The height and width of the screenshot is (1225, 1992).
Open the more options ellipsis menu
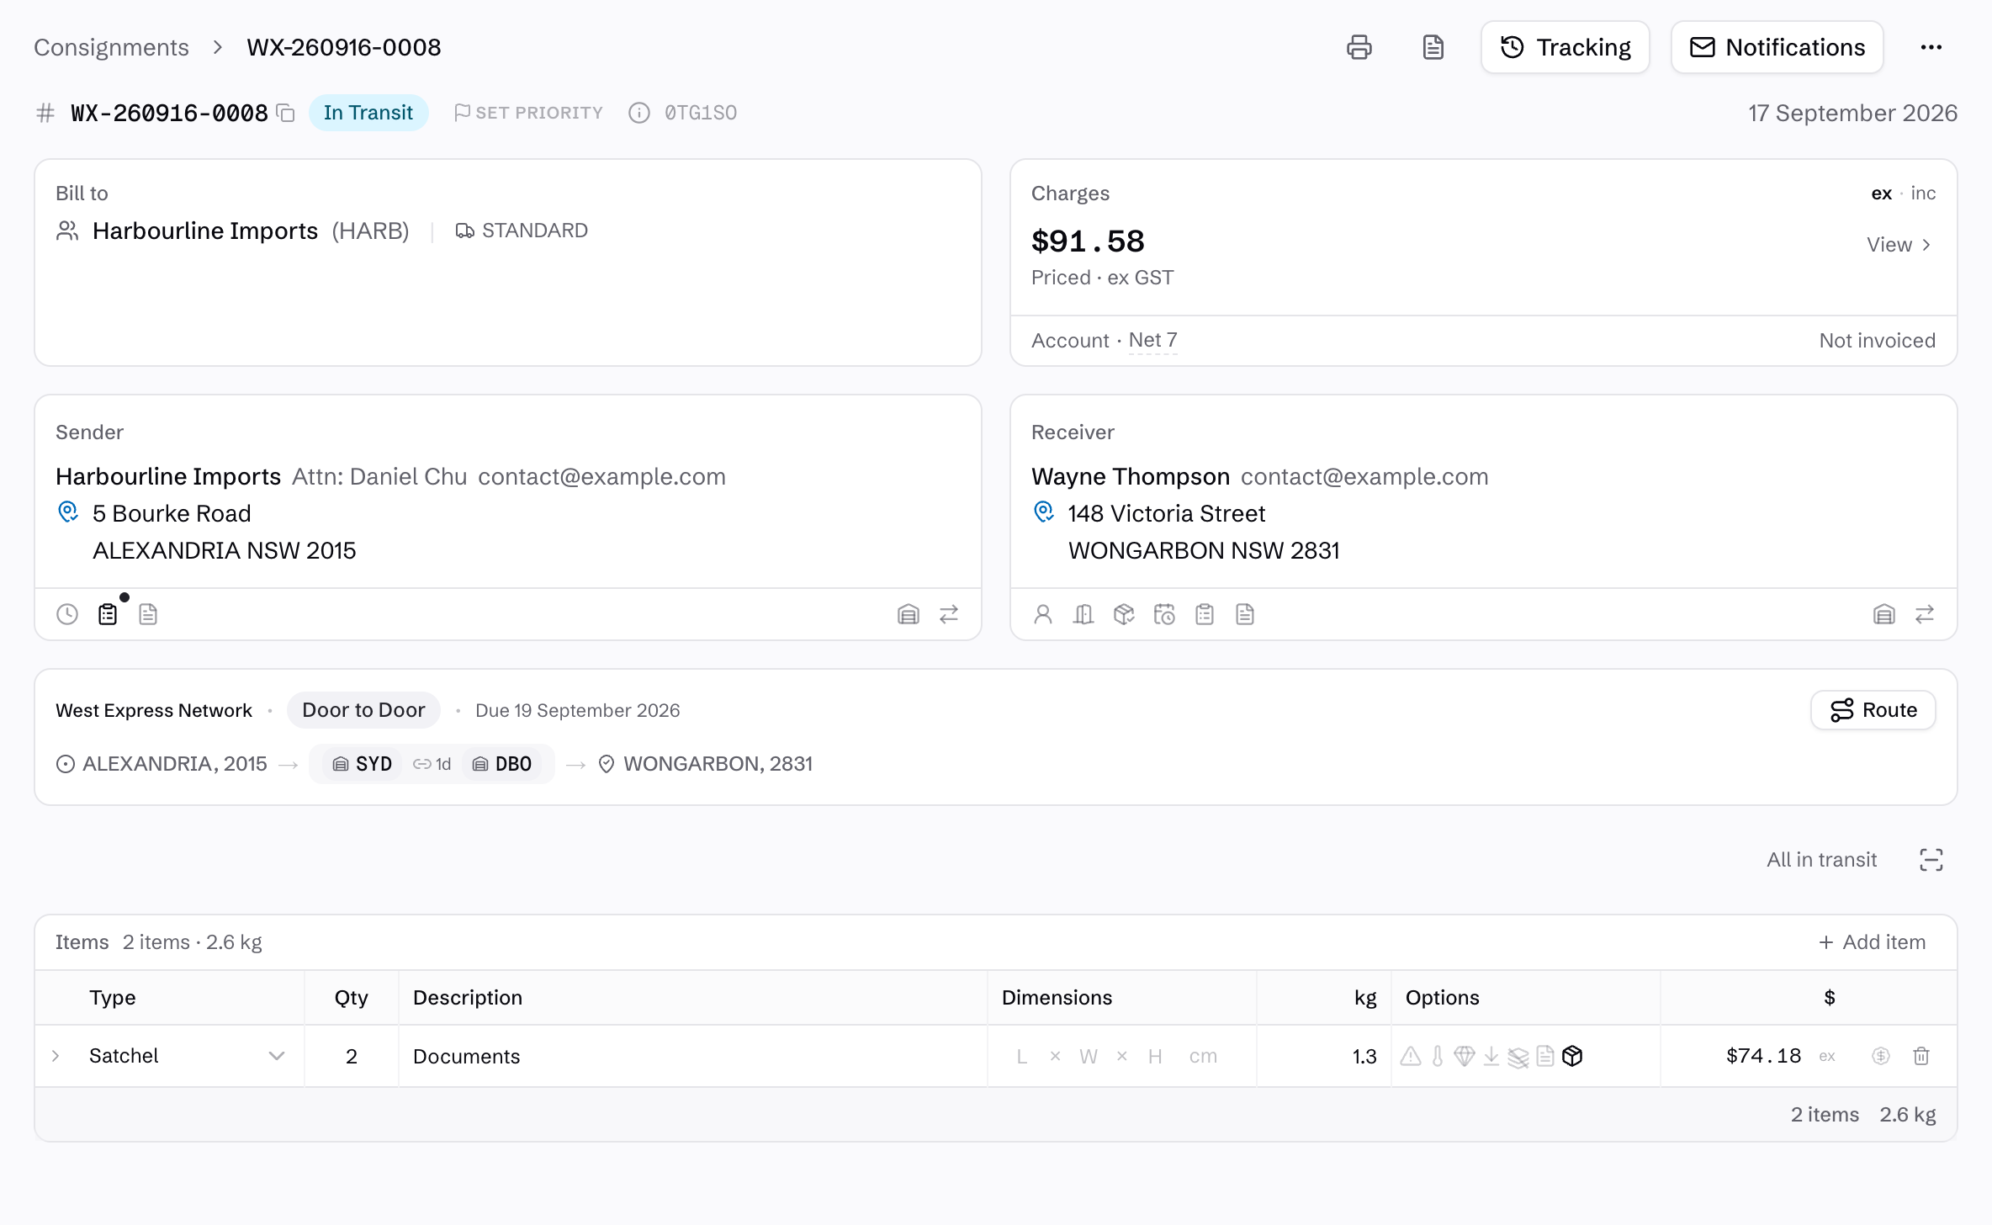1931,47
